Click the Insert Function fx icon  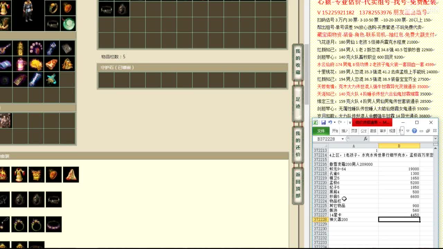coord(366,139)
